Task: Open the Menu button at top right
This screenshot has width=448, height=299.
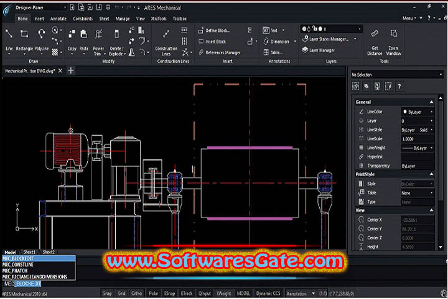Action: click(409, 18)
